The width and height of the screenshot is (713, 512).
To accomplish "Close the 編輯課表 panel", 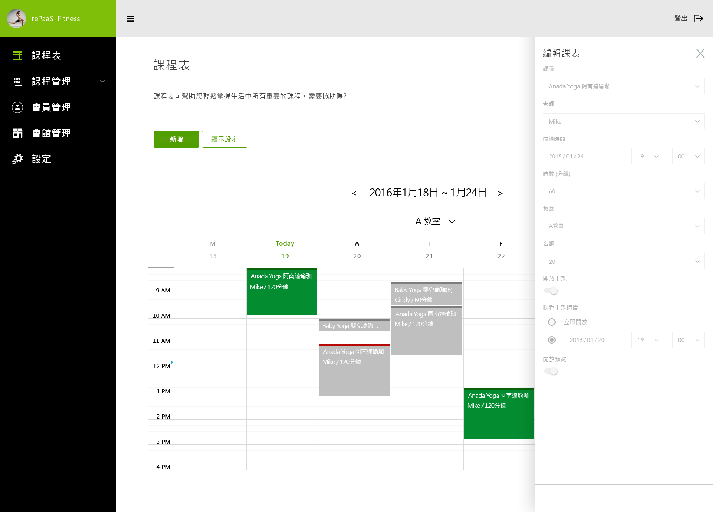I will tap(700, 53).
